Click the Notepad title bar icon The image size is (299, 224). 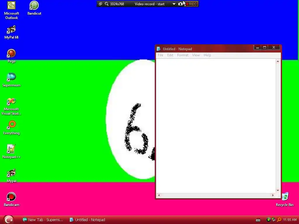[x=159, y=49]
